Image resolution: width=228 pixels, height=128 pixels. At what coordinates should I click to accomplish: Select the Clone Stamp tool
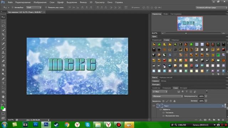(x=3, y=52)
